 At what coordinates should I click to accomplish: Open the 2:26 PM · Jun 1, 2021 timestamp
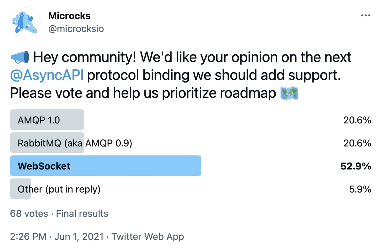(x=57, y=237)
